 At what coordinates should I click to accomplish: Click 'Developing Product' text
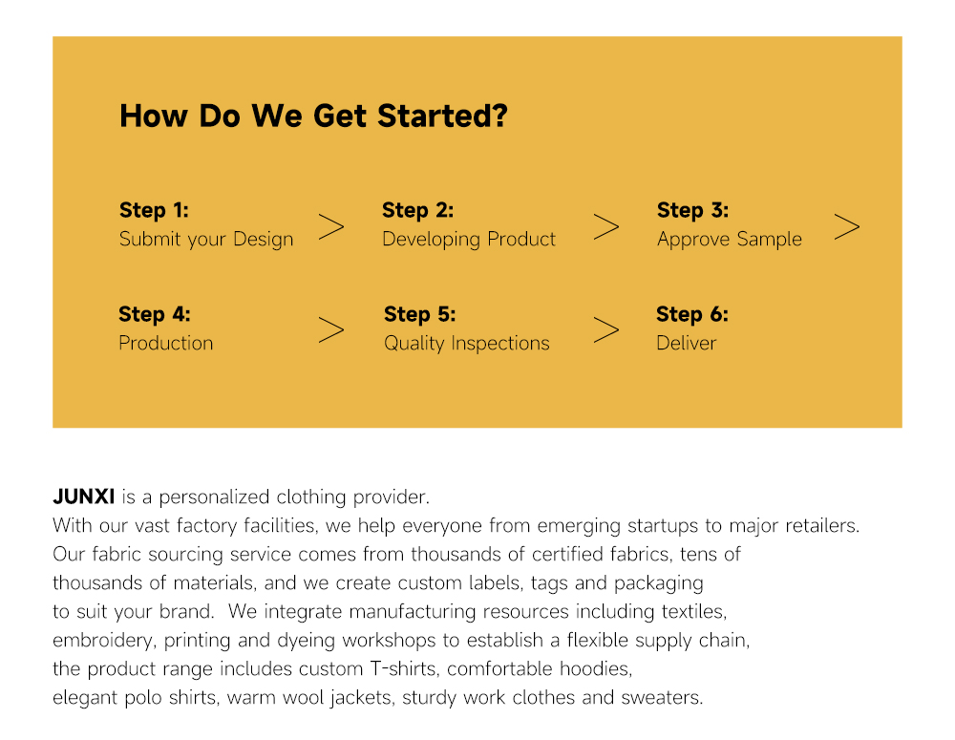[469, 240]
